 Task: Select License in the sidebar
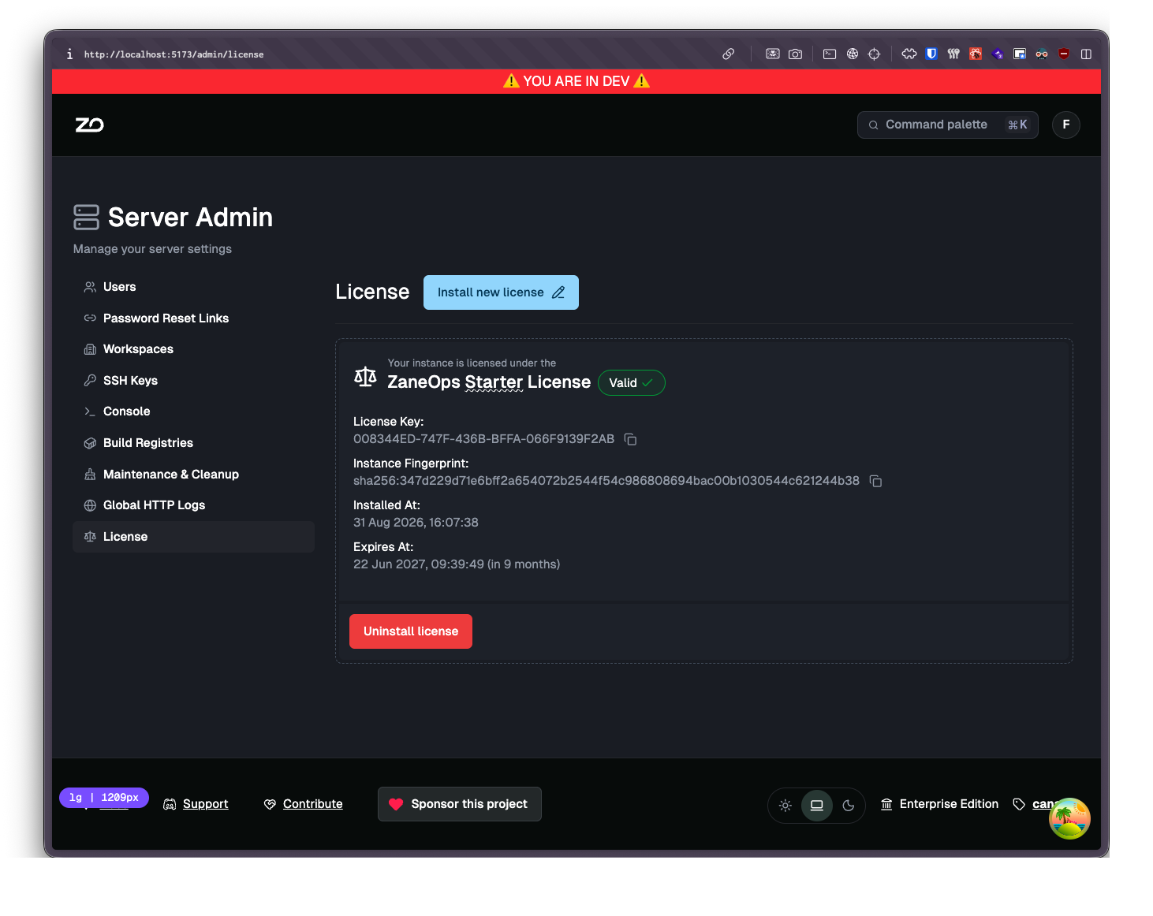point(193,537)
